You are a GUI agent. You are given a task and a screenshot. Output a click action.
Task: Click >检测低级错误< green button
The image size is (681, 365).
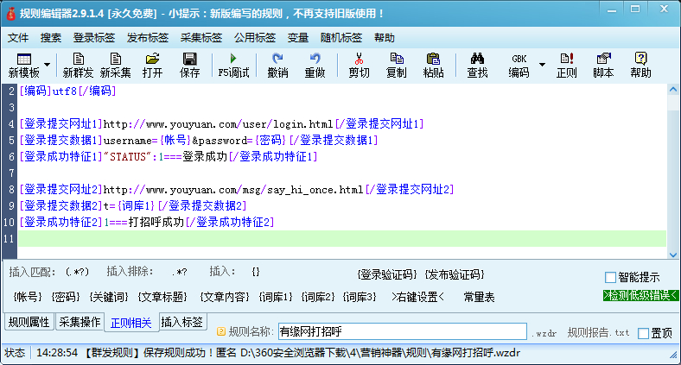[640, 296]
